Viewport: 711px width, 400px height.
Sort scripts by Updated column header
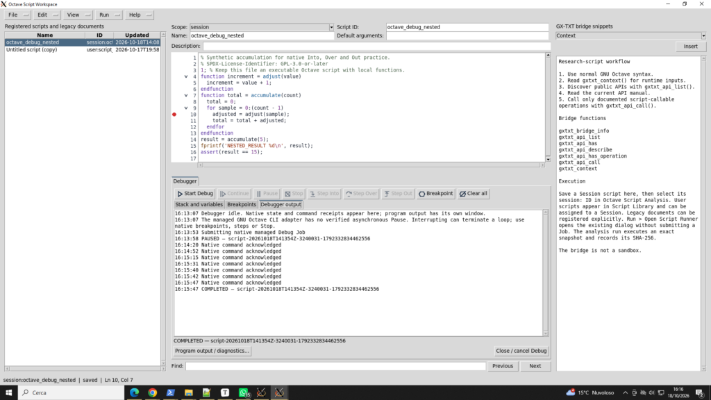click(137, 35)
